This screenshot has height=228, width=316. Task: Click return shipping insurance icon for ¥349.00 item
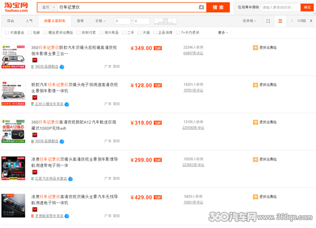pyautogui.click(x=256, y=48)
